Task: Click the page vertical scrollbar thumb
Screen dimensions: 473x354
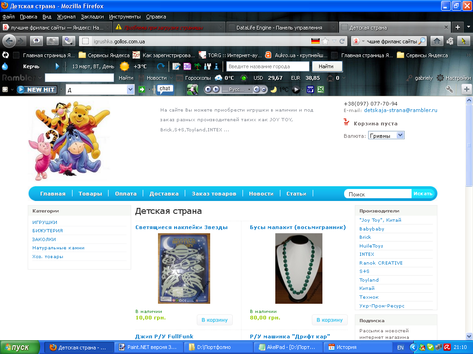Action: pos(469,145)
